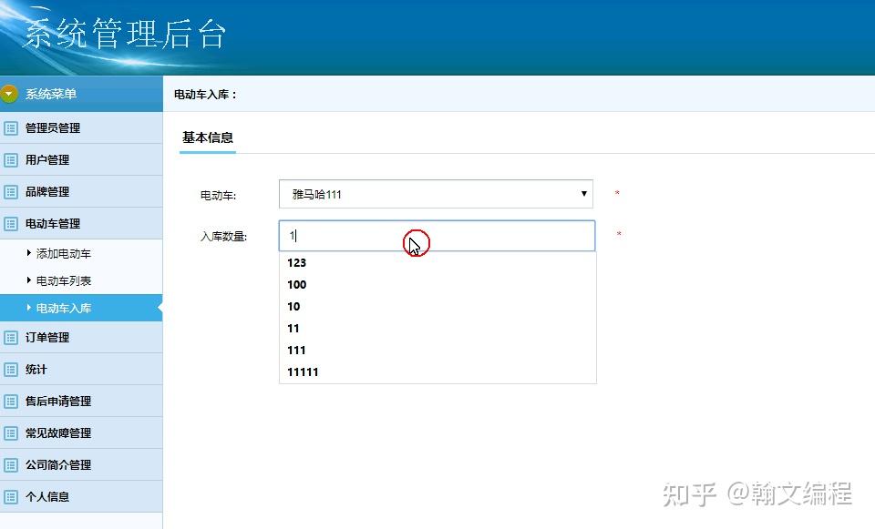Click the 品牌管理 list icon
This screenshot has height=529, width=875.
(11, 192)
